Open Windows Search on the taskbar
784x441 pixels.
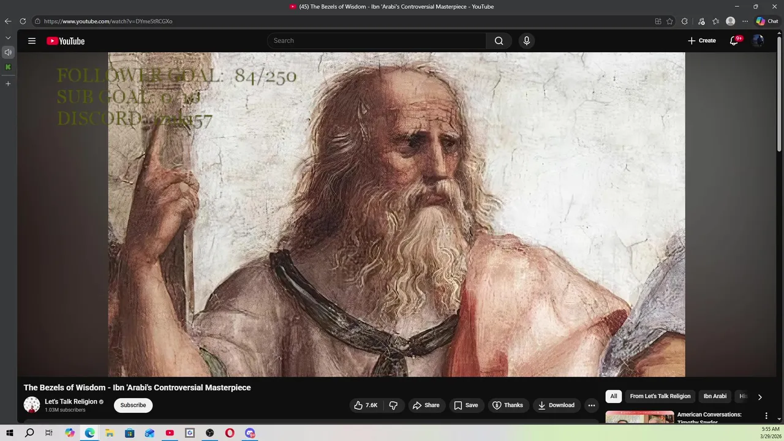29,433
